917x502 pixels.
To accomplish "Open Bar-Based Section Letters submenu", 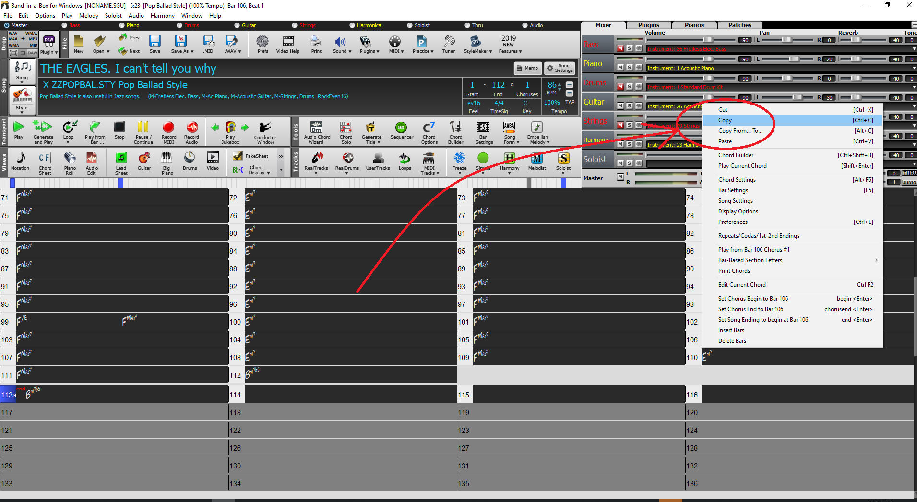I will click(x=792, y=260).
